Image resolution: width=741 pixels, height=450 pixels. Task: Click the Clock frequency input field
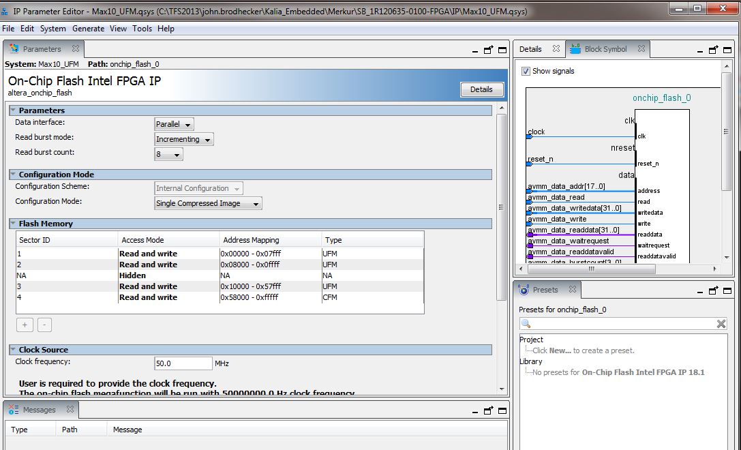pyautogui.click(x=183, y=363)
